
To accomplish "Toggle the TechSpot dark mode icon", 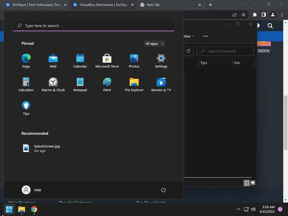I will pos(258,26).
